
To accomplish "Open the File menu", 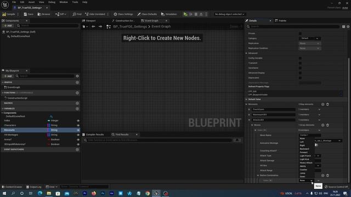I will point(14,2).
